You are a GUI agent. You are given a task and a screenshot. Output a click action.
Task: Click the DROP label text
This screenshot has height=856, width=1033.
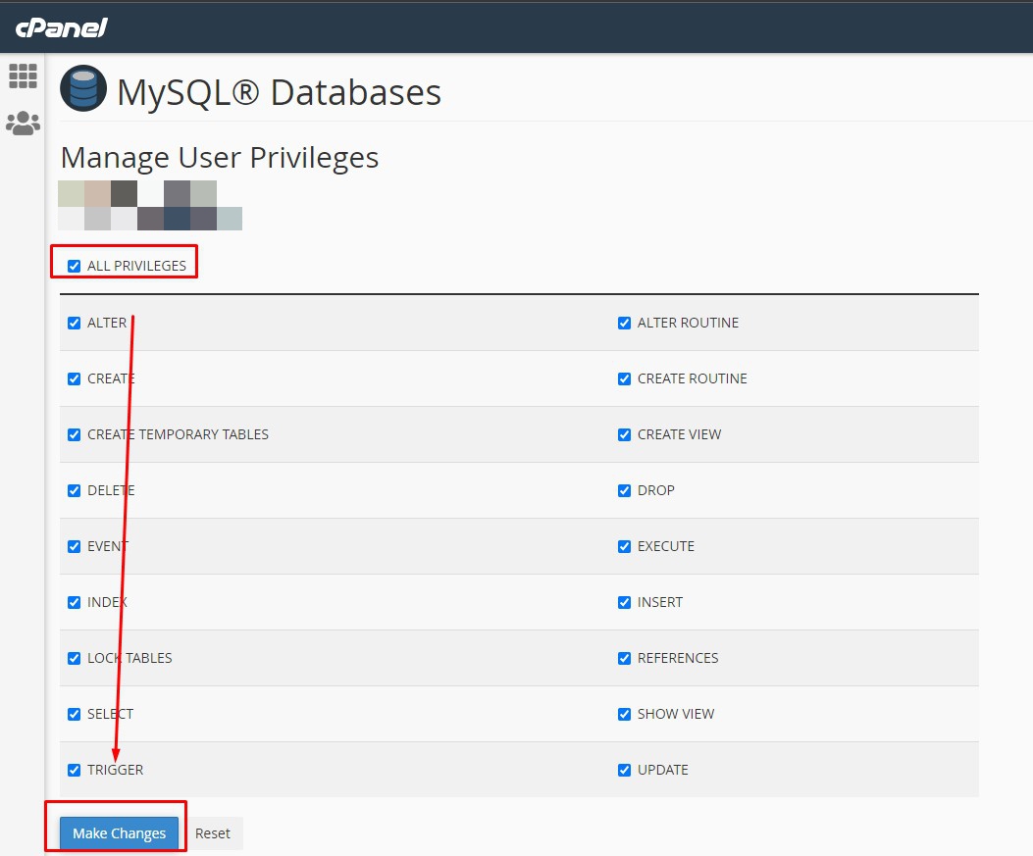(656, 490)
